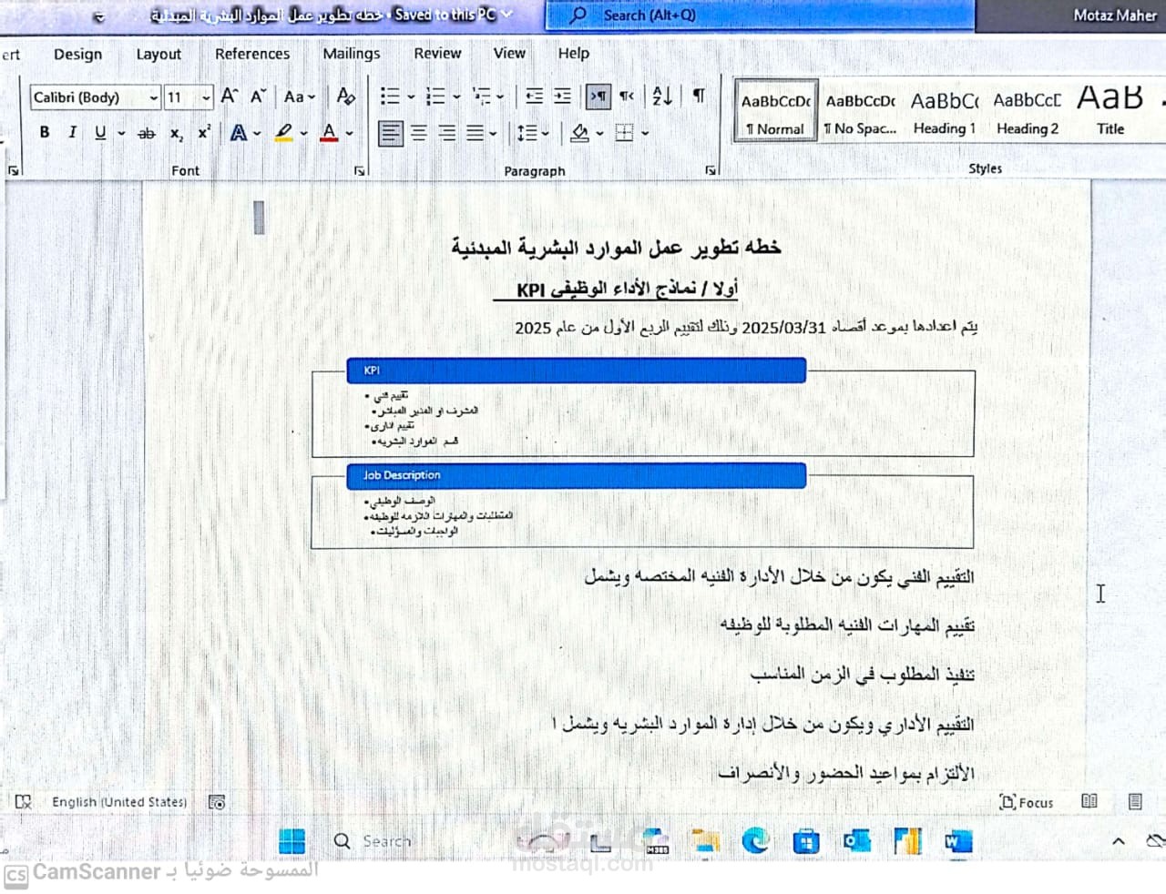Open the View tab
This screenshot has height=894, width=1166.
(509, 54)
